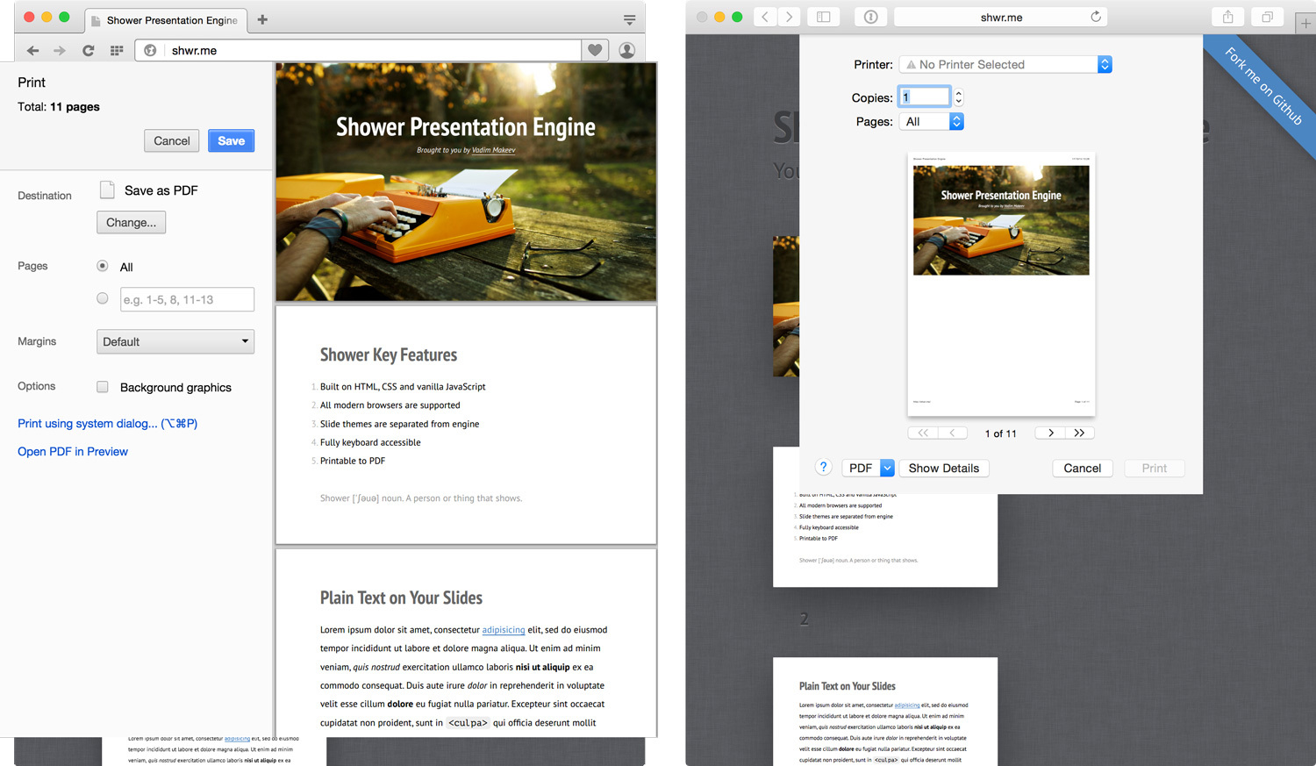This screenshot has height=766, width=1316.
Task: Go back in the Safari window
Action: [x=765, y=17]
